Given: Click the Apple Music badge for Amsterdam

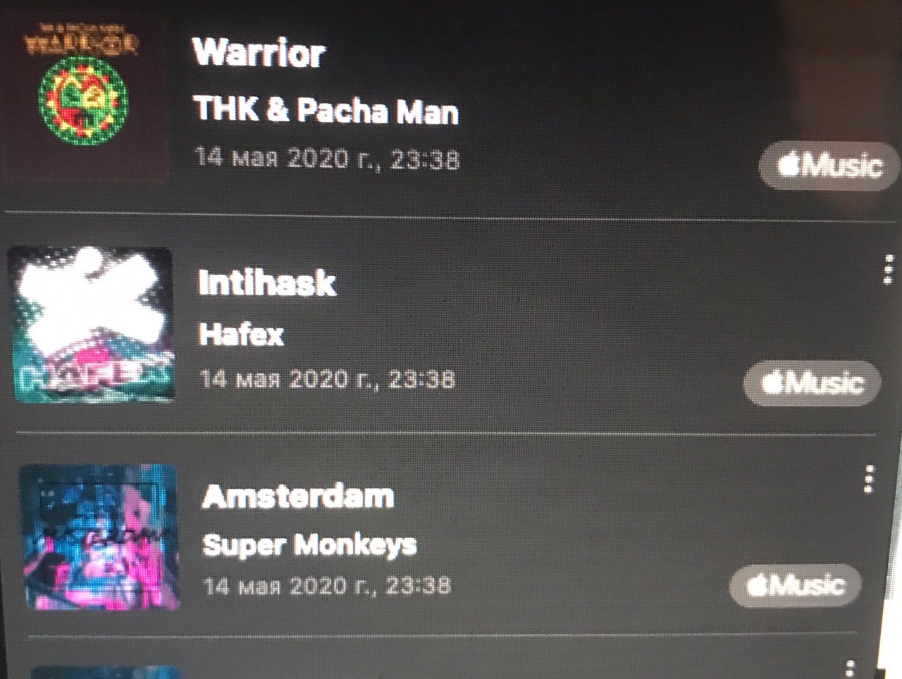Looking at the screenshot, I should (x=796, y=585).
